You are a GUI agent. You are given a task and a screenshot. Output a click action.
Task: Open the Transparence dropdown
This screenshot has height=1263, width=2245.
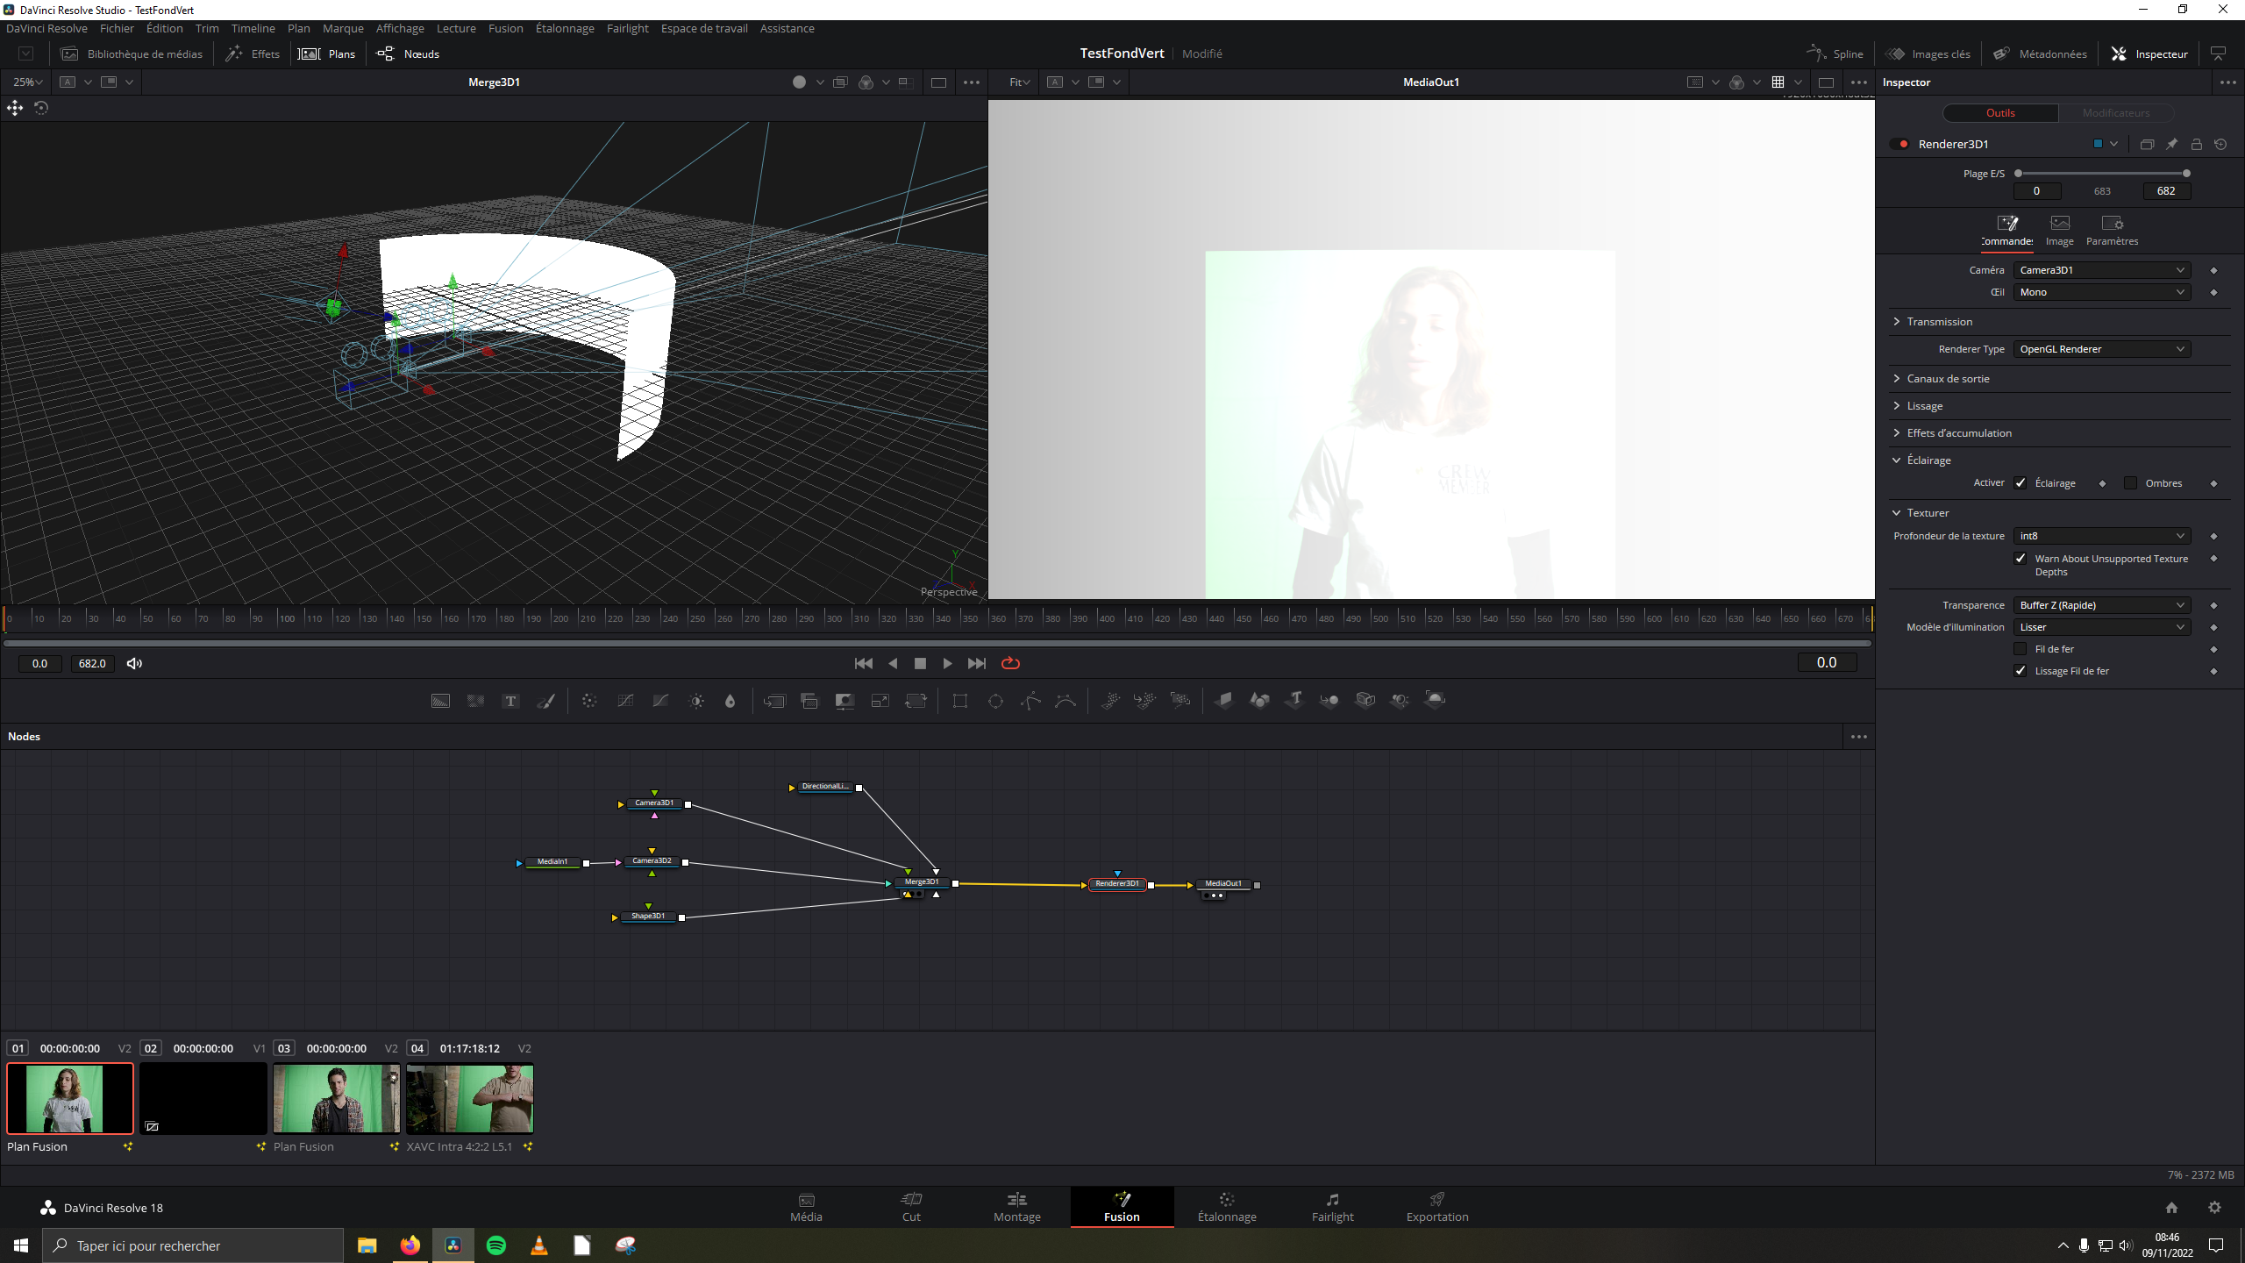tap(2101, 605)
